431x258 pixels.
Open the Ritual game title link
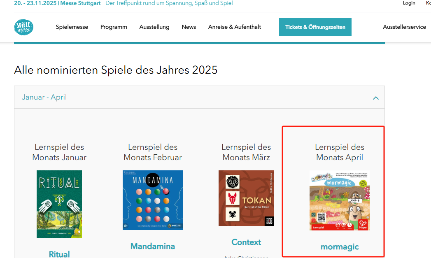click(59, 254)
